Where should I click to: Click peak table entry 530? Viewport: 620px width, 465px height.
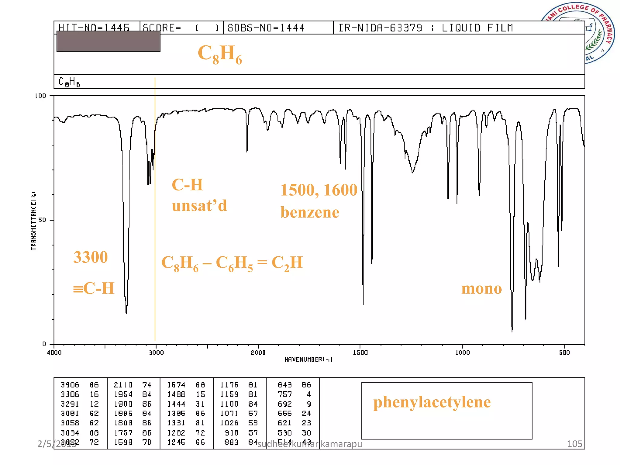tap(285, 433)
